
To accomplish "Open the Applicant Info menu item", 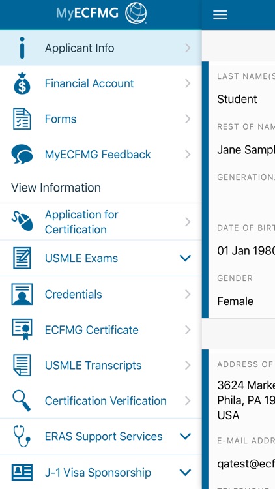I will coord(101,48).
